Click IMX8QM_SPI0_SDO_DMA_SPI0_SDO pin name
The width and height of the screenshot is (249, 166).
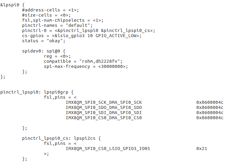103,107
